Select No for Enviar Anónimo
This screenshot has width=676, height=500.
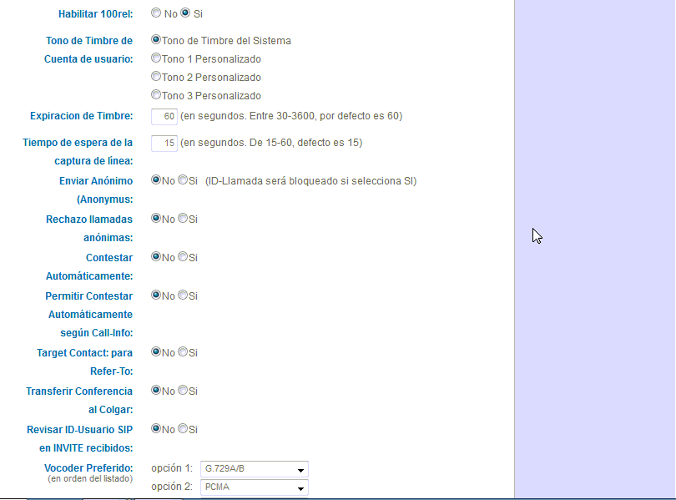156,180
